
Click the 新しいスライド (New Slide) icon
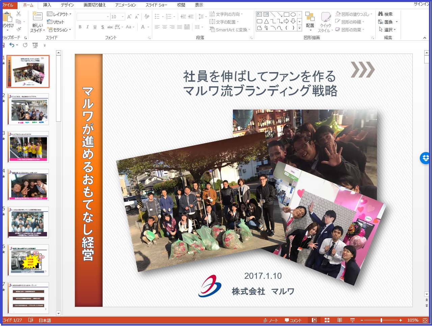pyautogui.click(x=37, y=17)
